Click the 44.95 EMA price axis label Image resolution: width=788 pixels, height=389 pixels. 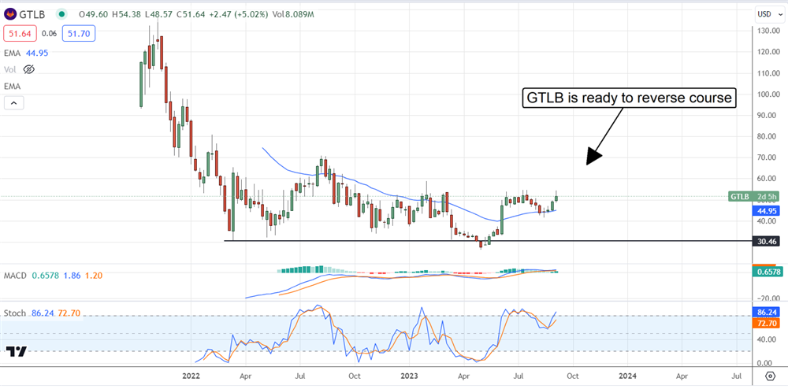766,211
